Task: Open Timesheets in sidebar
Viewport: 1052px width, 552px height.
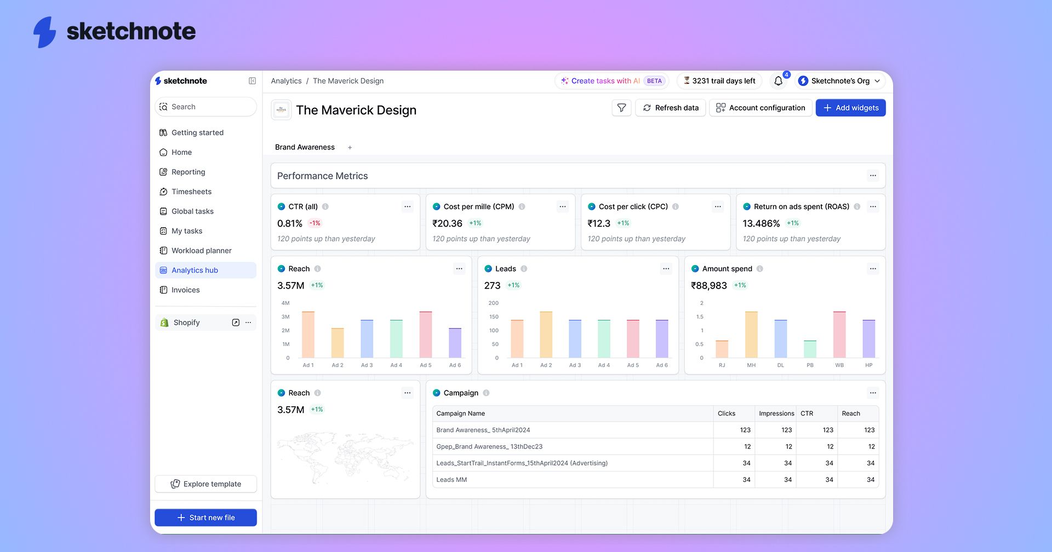Action: (x=205, y=192)
